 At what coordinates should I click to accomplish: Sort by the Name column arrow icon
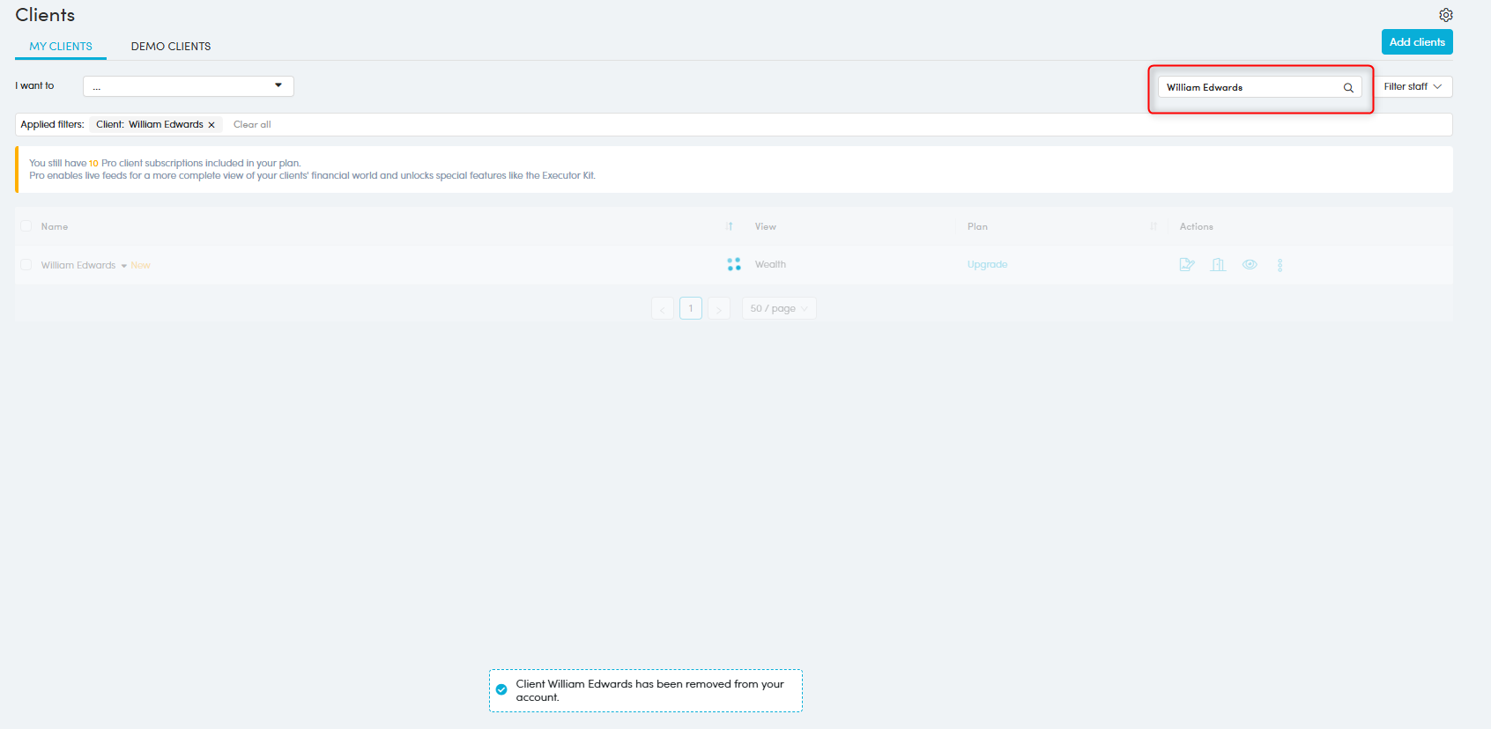730,227
